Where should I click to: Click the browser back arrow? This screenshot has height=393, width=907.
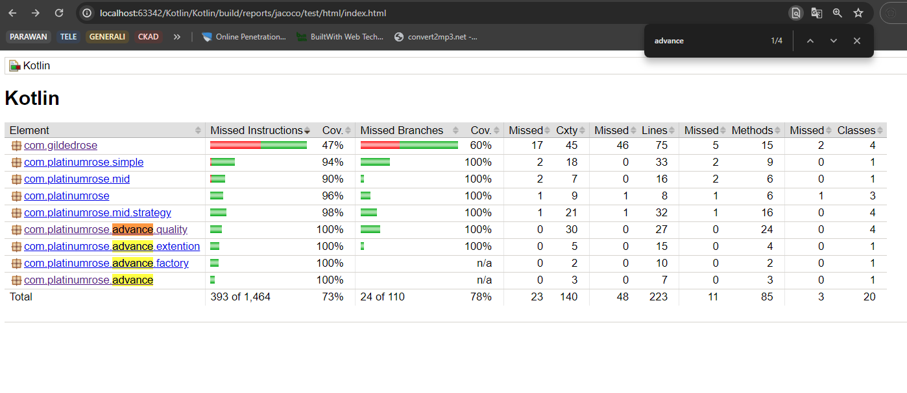coord(12,13)
